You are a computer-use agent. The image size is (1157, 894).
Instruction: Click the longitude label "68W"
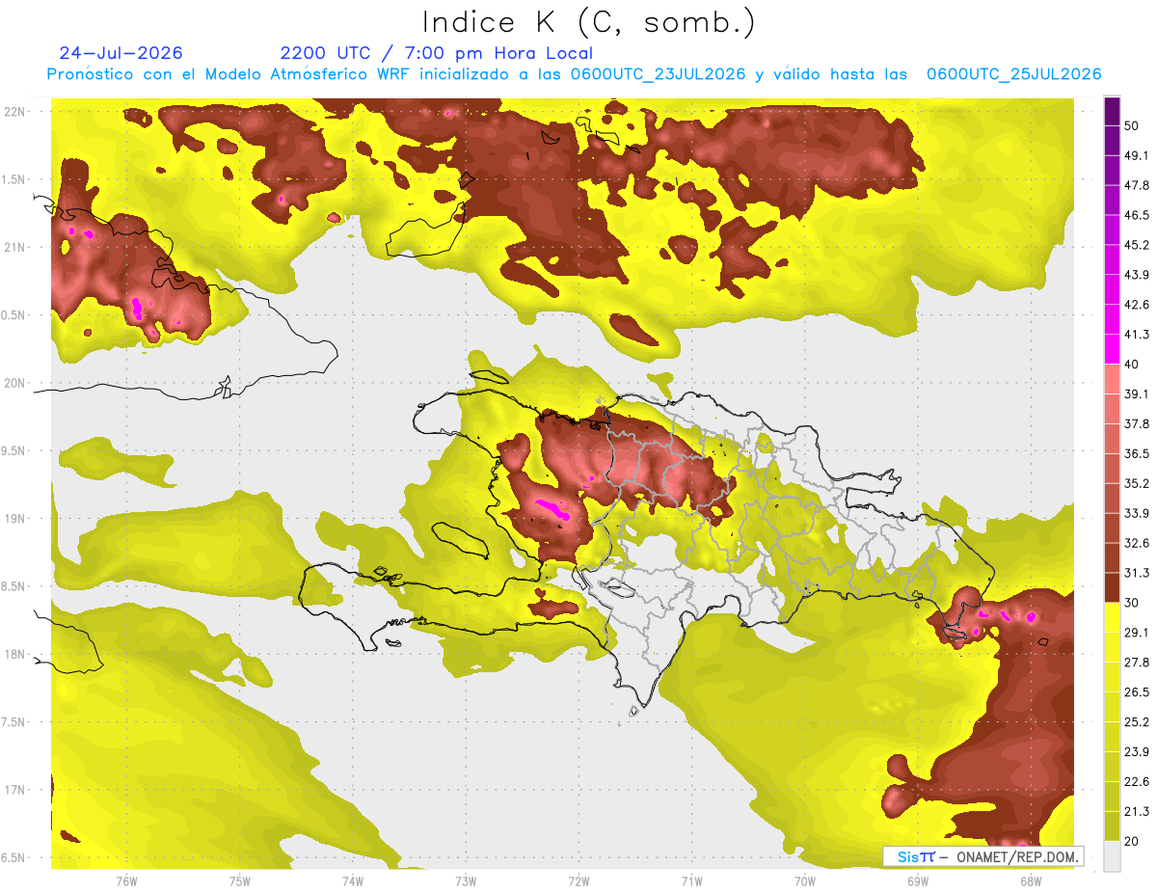[1031, 881]
